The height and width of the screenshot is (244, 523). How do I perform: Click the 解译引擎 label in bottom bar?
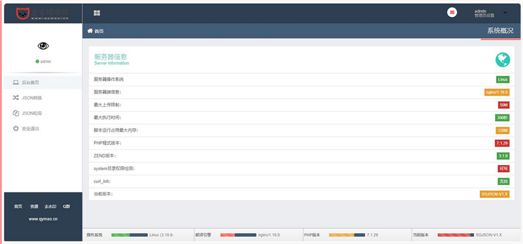pos(203,235)
